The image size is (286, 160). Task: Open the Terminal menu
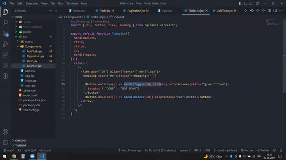point(72,4)
